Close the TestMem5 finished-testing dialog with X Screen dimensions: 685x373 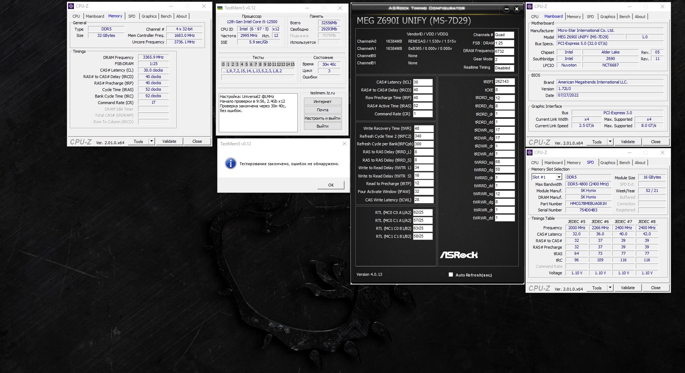point(344,143)
